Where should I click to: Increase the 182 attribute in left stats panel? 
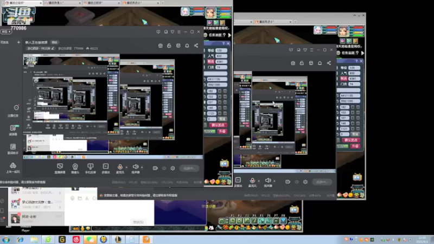220,91
